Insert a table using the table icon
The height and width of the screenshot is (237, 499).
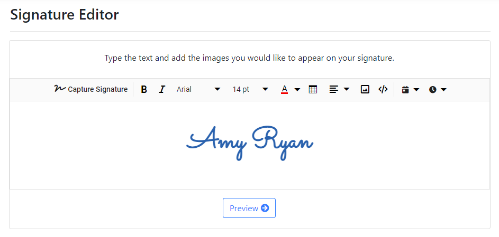(x=313, y=90)
